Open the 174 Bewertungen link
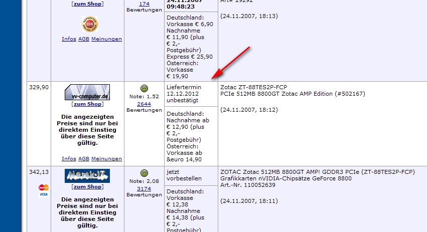The height and width of the screenshot is (232, 427). click(144, 4)
